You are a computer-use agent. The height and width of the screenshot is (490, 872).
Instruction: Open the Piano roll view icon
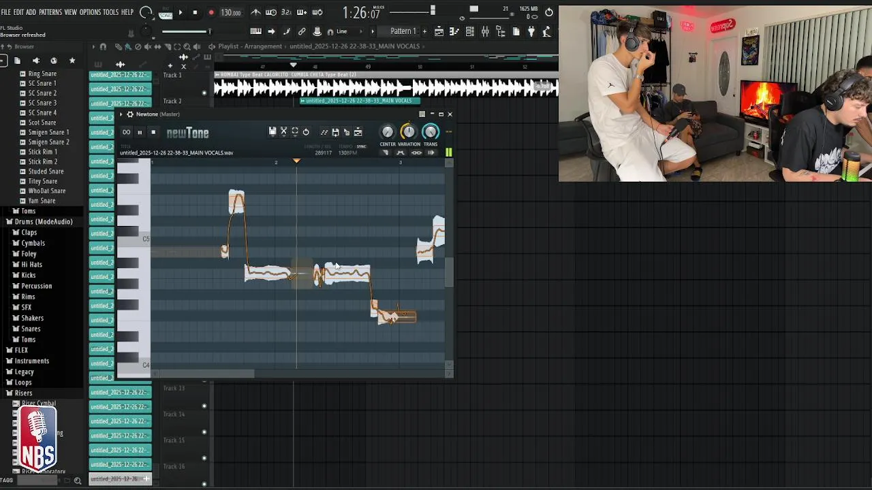click(x=454, y=31)
